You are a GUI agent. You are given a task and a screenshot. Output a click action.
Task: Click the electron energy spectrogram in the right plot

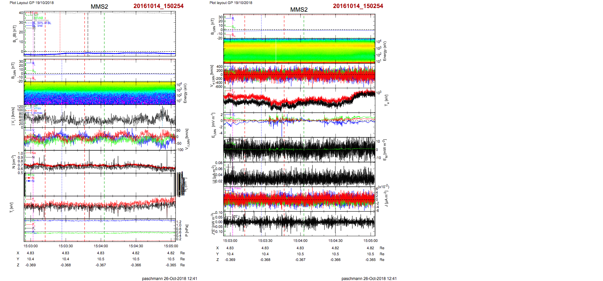point(299,51)
